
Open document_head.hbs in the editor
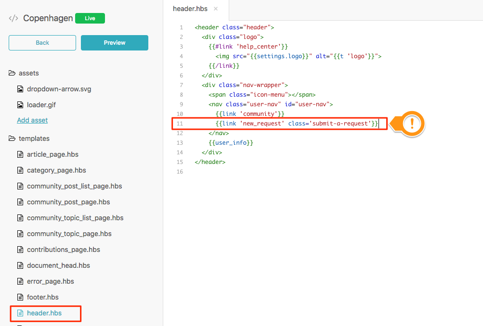click(58, 265)
